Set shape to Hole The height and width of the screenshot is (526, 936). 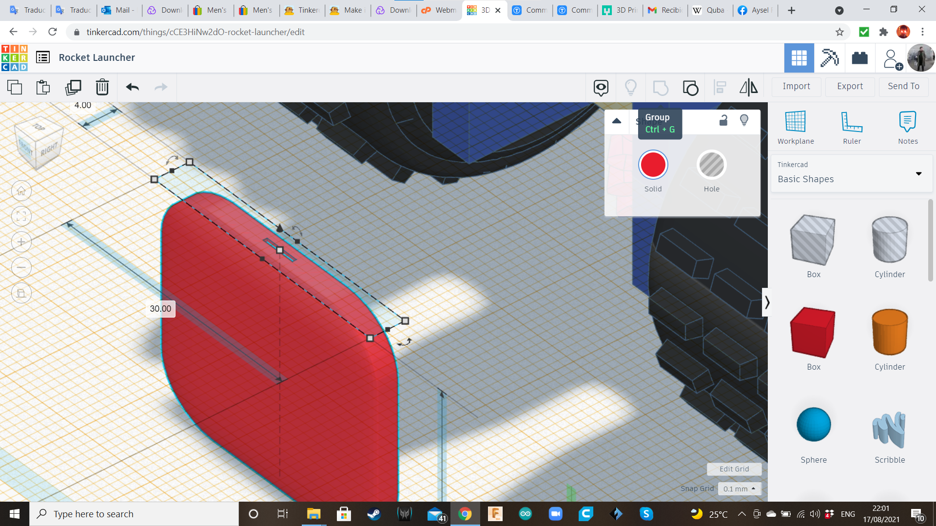pos(711,165)
